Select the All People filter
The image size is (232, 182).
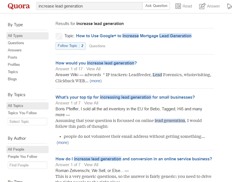click(x=27, y=149)
